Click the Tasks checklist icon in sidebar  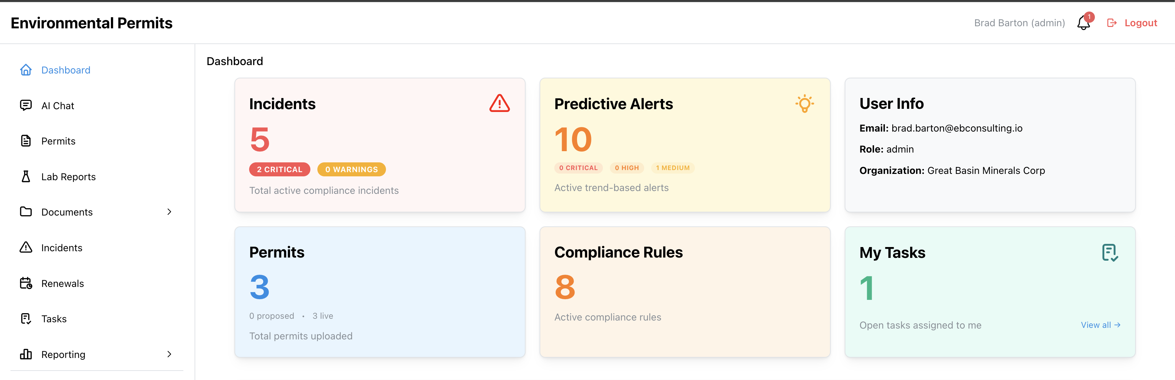[26, 318]
